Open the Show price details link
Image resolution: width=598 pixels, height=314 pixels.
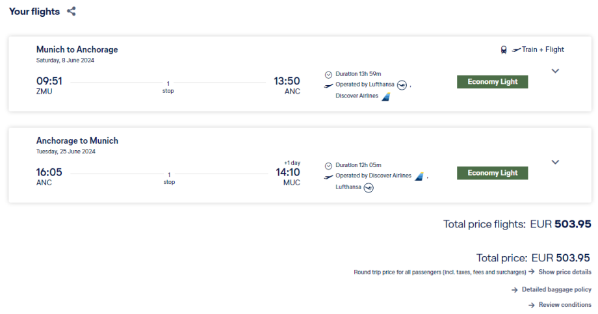pyautogui.click(x=565, y=272)
